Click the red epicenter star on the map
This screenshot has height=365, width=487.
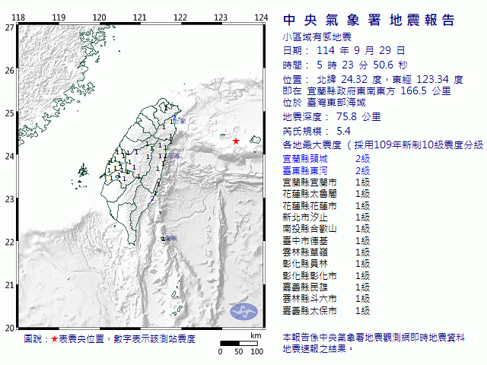tap(236, 141)
